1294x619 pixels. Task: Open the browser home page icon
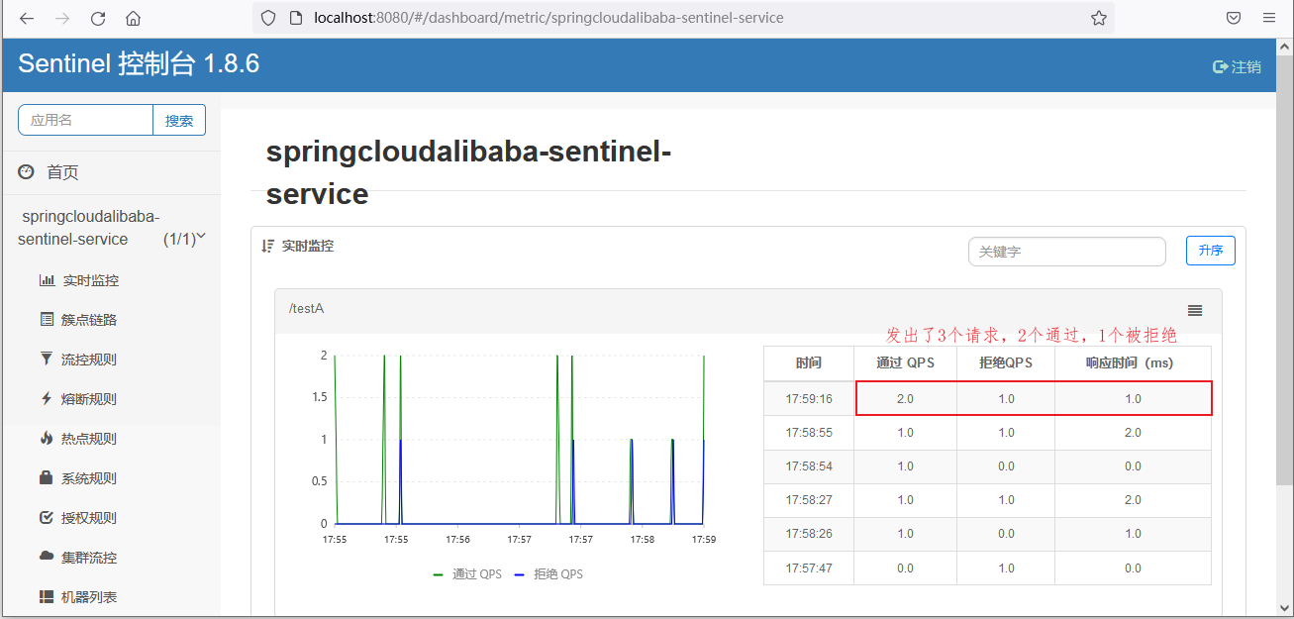pyautogui.click(x=133, y=18)
